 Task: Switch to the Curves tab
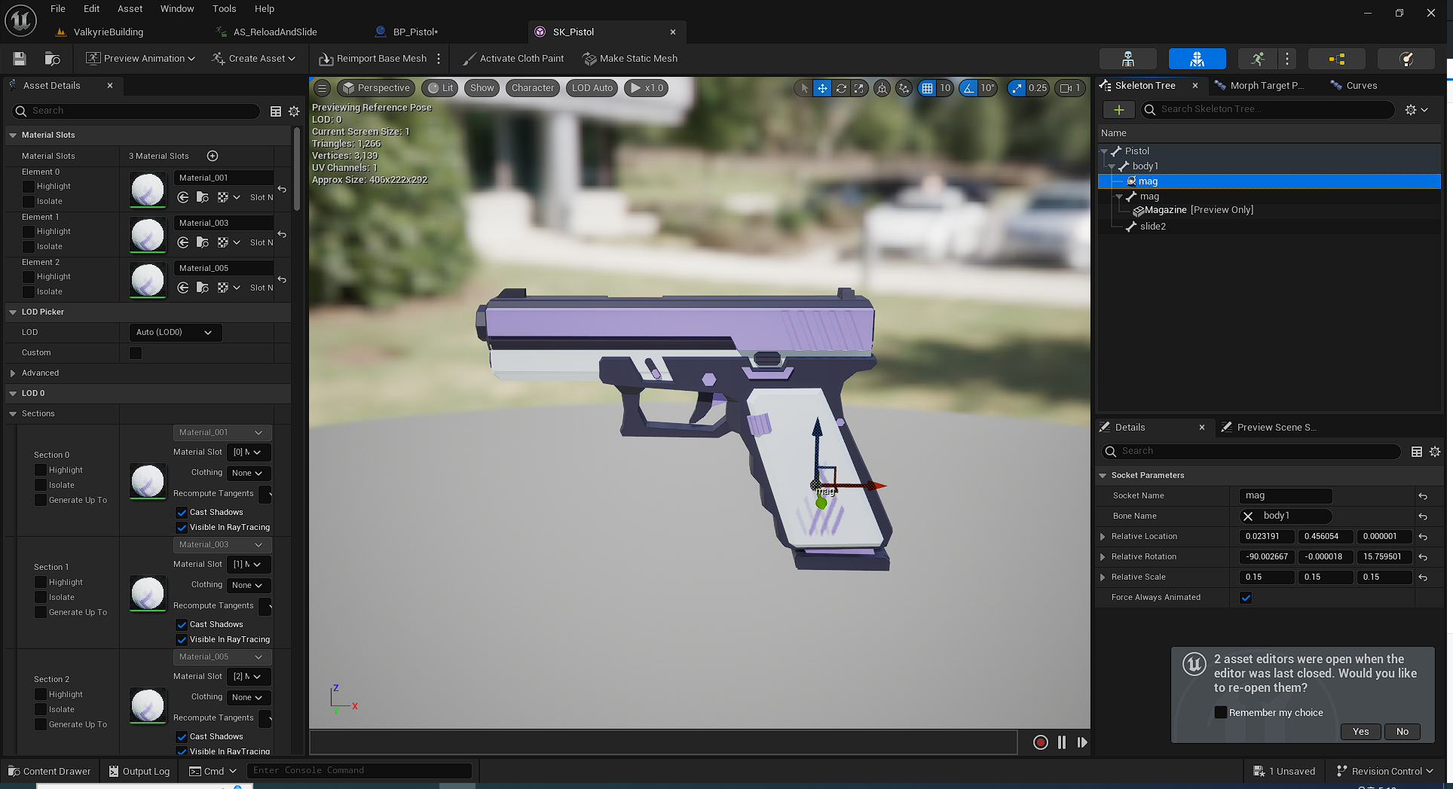[x=1361, y=86]
